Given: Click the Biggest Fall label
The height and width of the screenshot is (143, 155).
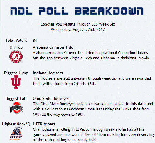Looking at the screenshot, I should [16, 98].
